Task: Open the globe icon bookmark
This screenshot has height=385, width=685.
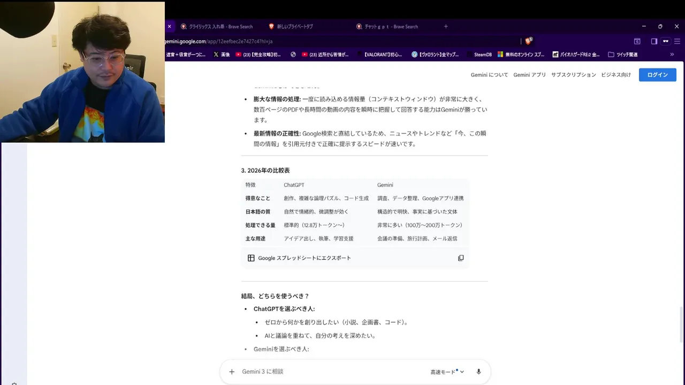Action: [293, 55]
